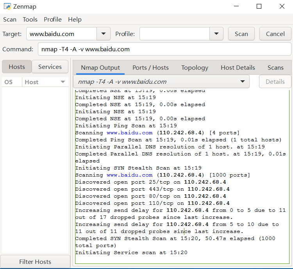Start scan with the Scan button
This screenshot has width=293, height=269.
click(241, 34)
